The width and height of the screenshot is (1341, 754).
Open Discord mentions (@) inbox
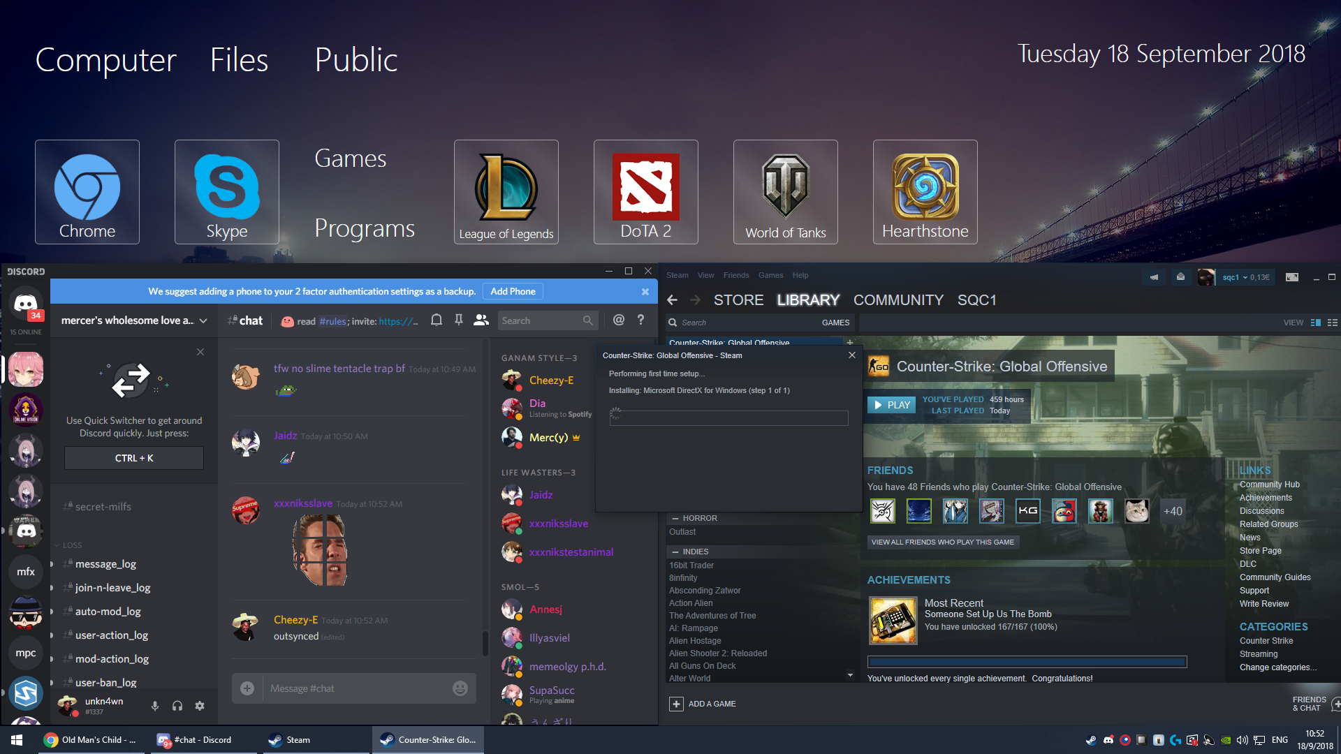(618, 320)
